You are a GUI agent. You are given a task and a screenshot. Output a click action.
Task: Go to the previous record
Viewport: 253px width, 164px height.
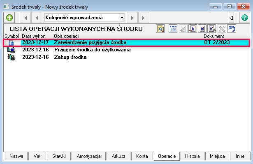[x=37, y=18]
